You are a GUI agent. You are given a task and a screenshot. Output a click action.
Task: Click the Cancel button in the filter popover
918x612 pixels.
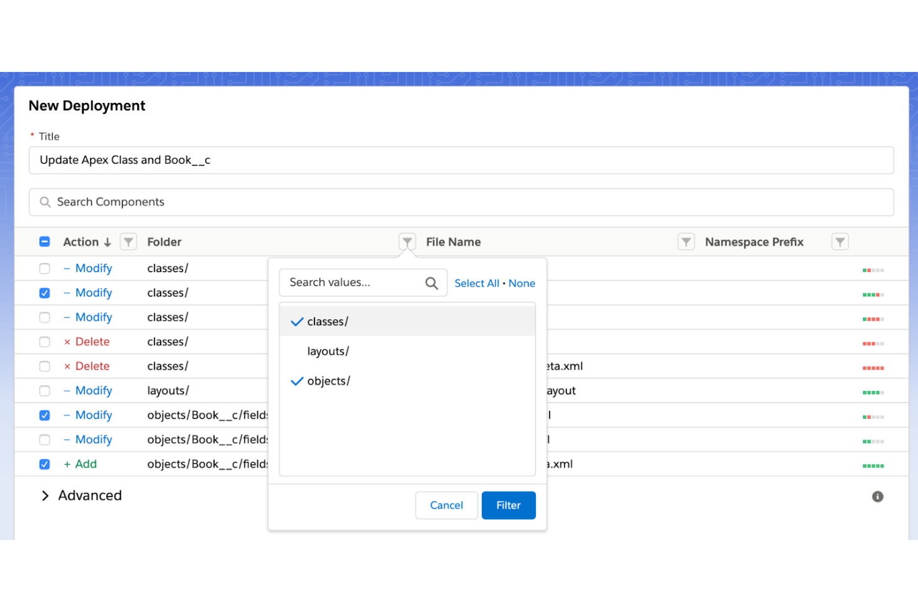(x=447, y=505)
